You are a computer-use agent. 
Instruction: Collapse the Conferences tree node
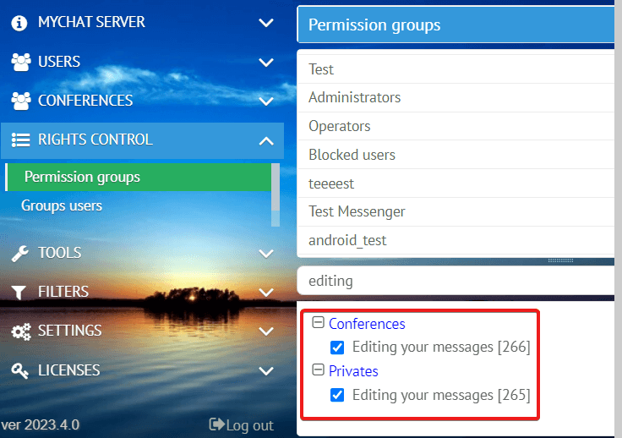318,322
